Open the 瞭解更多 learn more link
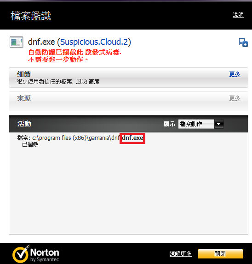 coord(180,254)
